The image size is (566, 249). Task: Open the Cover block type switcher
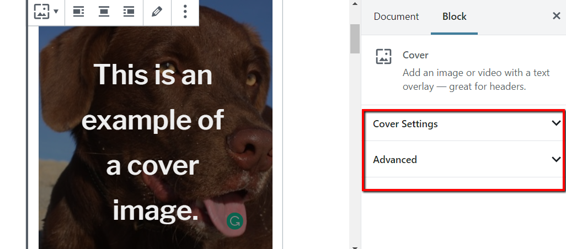click(46, 11)
